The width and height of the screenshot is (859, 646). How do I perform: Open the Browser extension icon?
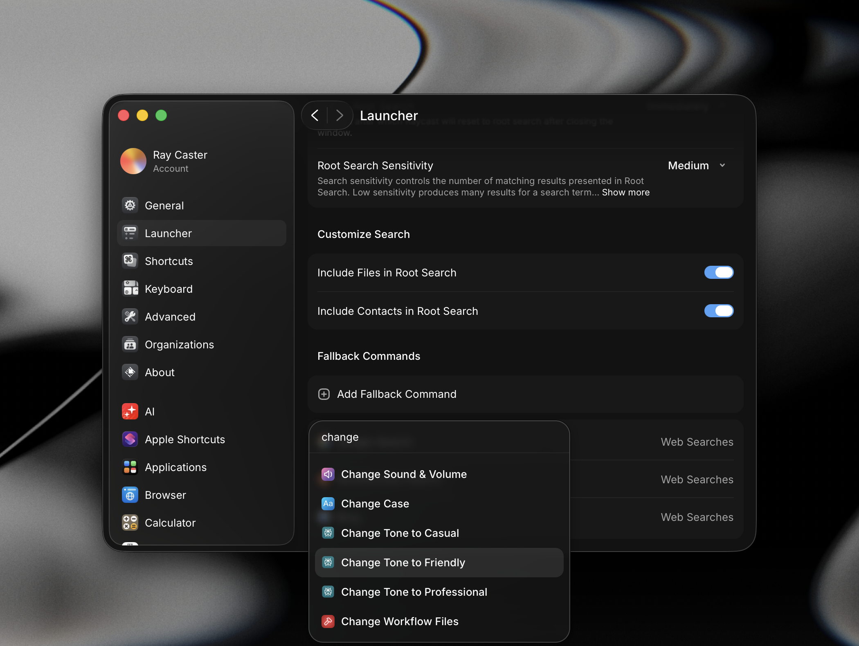click(130, 495)
